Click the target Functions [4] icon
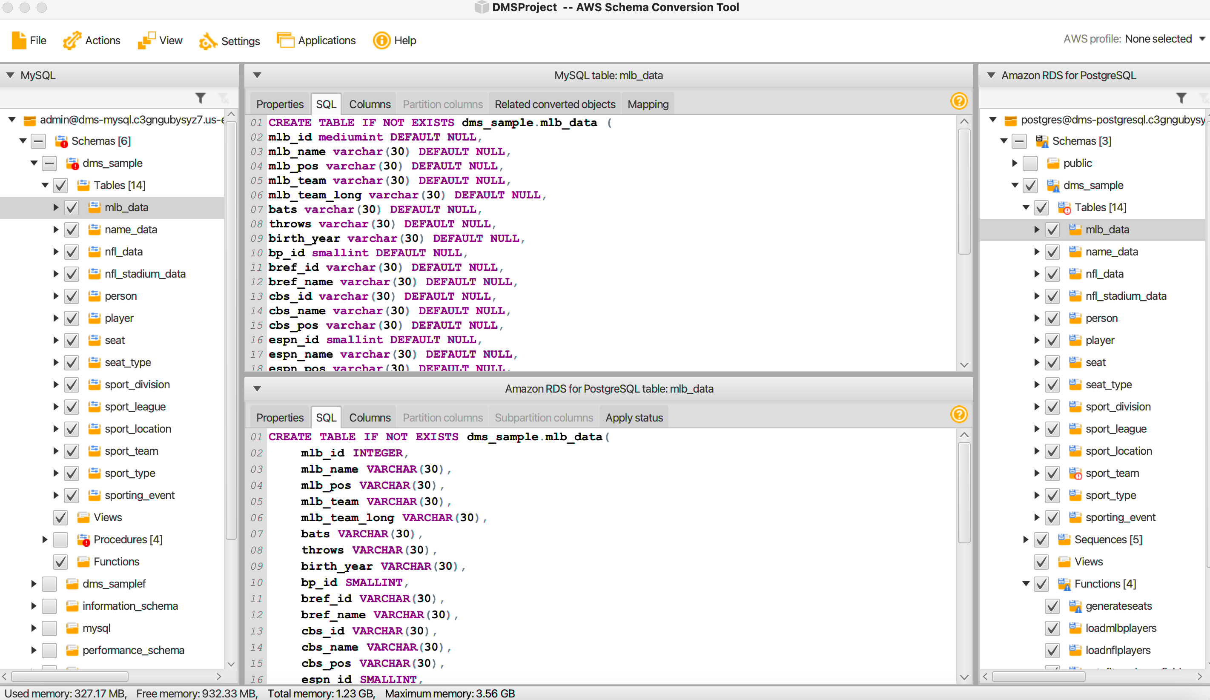 click(1064, 584)
